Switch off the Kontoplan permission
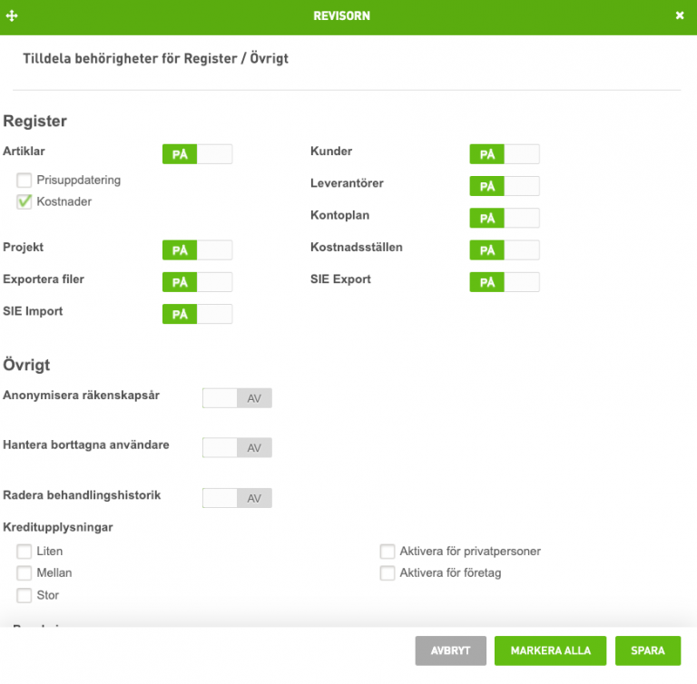697x684 pixels. (x=504, y=218)
